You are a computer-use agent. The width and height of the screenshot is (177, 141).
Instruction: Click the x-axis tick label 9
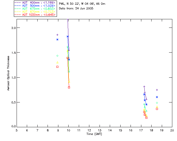[x=58, y=130]
